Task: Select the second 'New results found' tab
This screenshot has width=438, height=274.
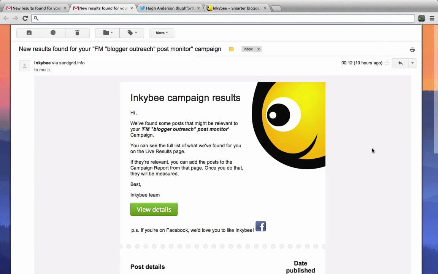Action: [x=103, y=8]
